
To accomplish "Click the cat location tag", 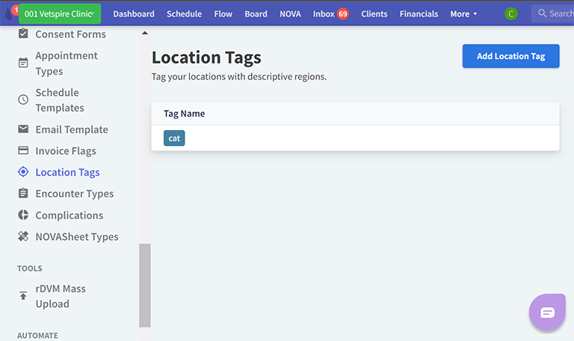I will [x=174, y=138].
